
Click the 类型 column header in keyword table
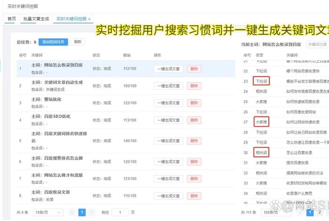[x=259, y=55]
